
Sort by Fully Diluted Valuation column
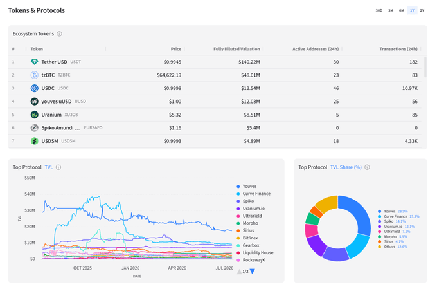click(236, 49)
